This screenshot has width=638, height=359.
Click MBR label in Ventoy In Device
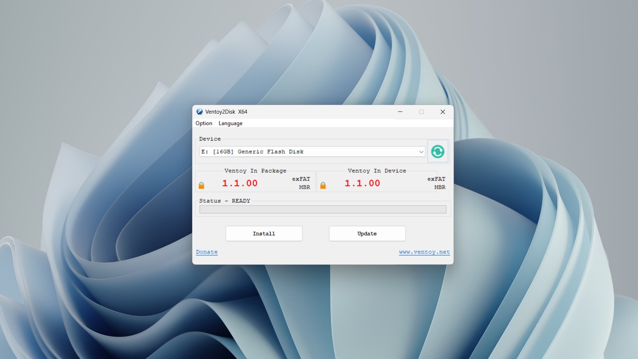click(x=440, y=187)
